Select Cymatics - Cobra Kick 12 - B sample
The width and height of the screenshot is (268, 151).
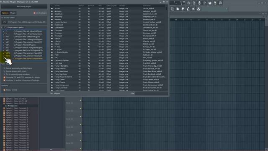click(16, 104)
